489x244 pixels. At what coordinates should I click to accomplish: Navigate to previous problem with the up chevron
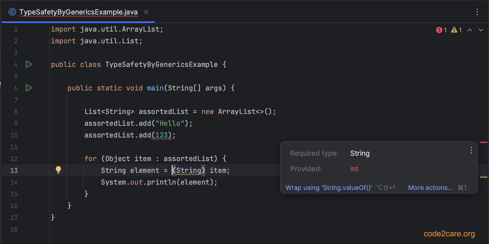[x=469, y=30]
